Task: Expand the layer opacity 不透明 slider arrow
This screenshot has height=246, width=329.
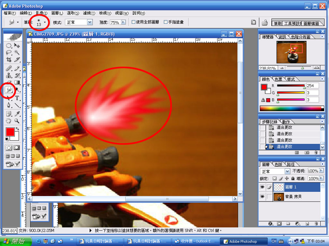Action: pos(321,171)
